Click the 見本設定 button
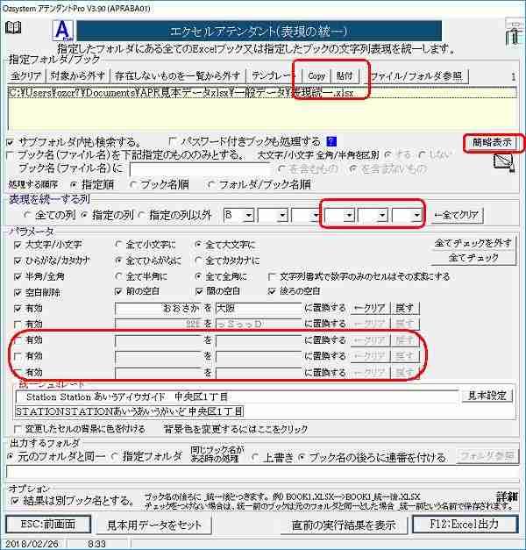Screen dimensions: 526x550 (x=487, y=396)
